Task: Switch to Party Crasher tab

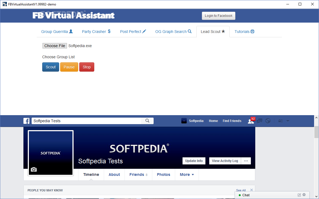Action: point(96,32)
